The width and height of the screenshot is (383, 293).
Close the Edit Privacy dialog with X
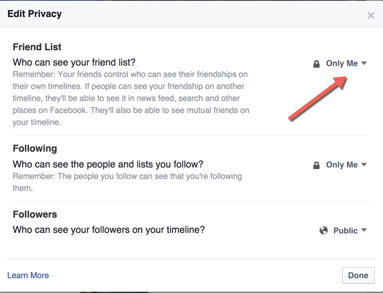pyautogui.click(x=370, y=15)
